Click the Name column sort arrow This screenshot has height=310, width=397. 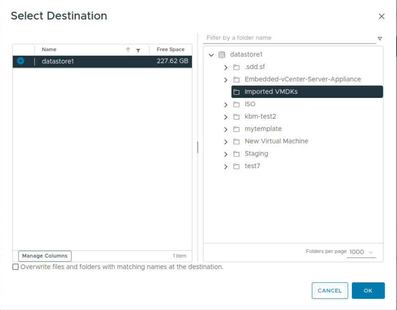click(128, 50)
